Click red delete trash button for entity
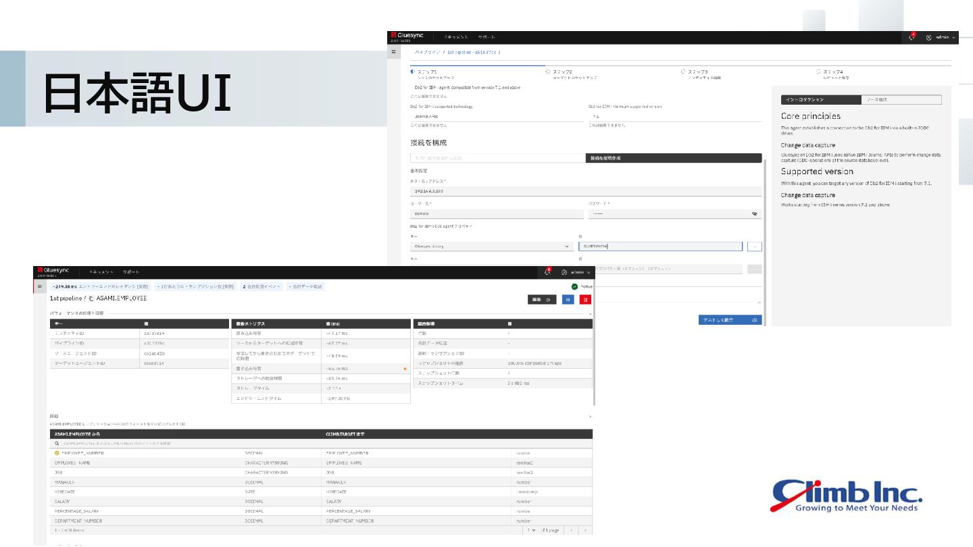Viewport: 973px width, 547px height. tap(585, 299)
